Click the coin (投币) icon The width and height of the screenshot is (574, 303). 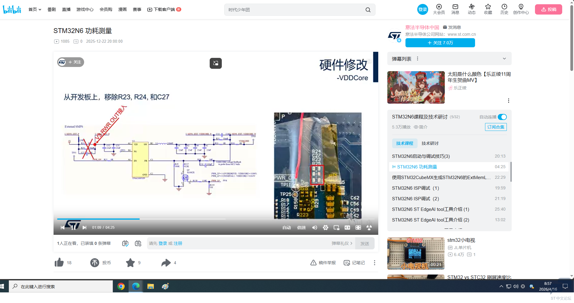click(x=95, y=262)
